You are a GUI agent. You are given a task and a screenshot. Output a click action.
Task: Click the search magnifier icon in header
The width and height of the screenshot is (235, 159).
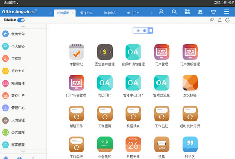point(174,12)
